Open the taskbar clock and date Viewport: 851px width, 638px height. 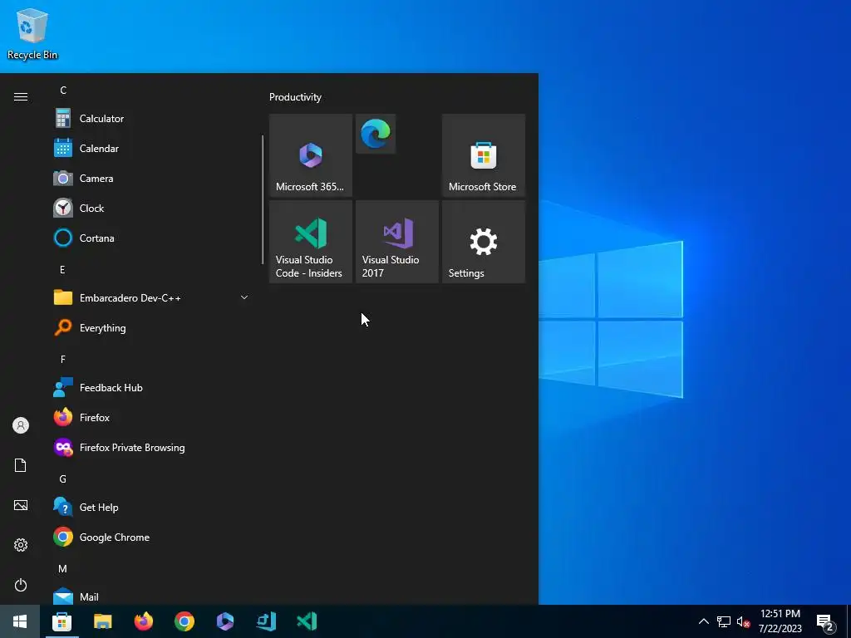[x=780, y=621]
